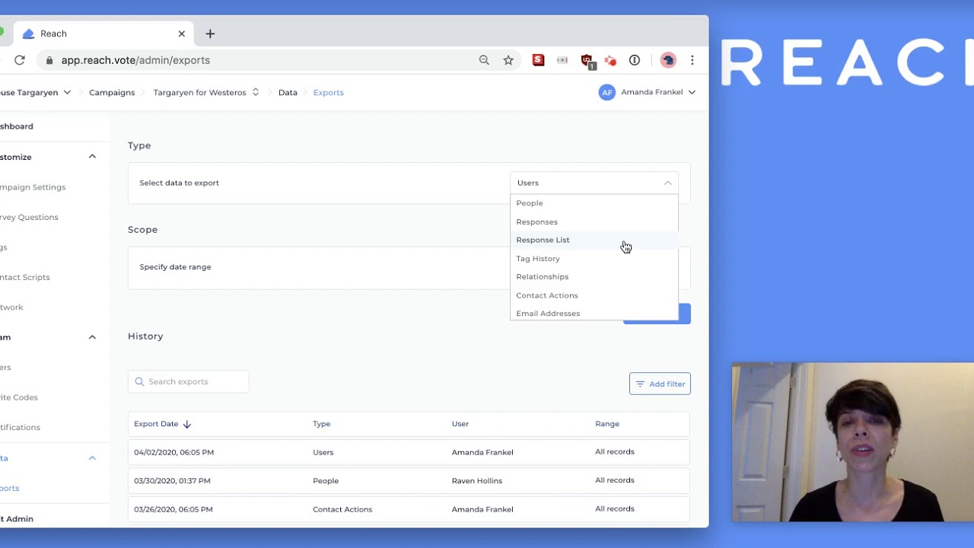
Task: Click Raven Hollins user cell
Action: pyautogui.click(x=477, y=481)
